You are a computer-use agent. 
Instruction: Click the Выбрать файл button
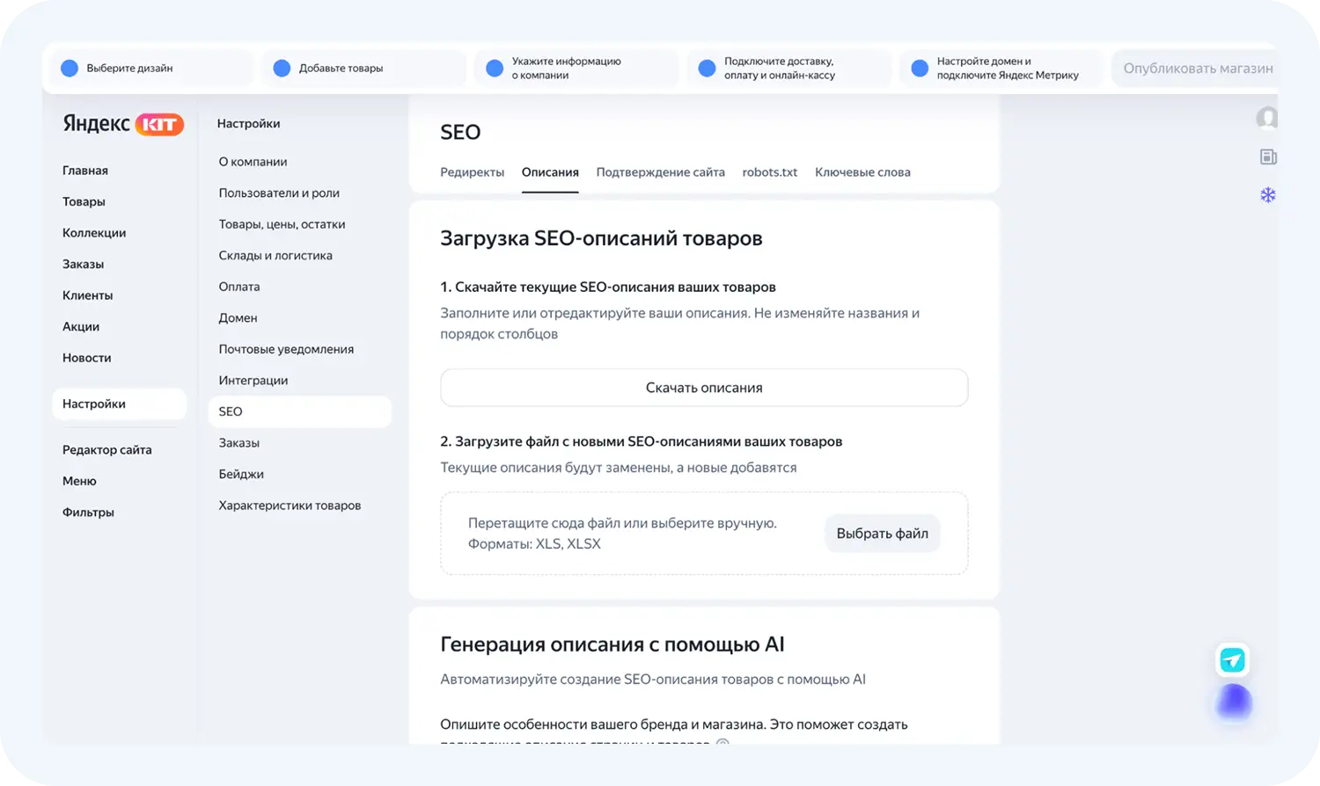(882, 534)
